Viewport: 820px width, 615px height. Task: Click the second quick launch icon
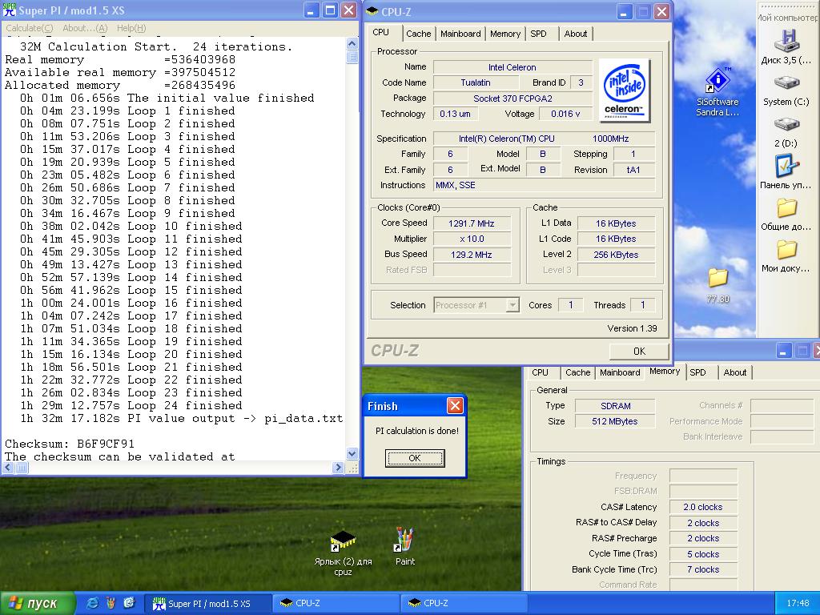(111, 603)
